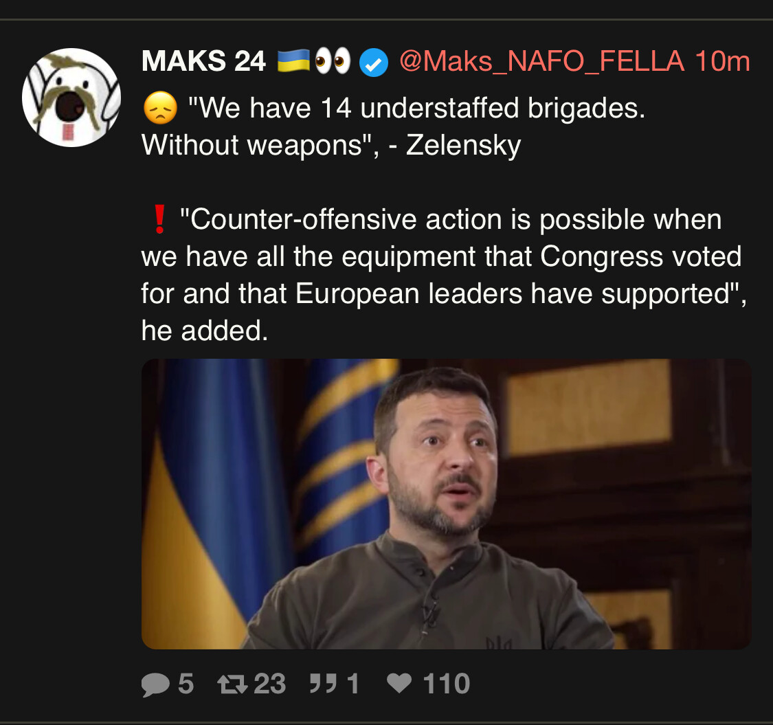The height and width of the screenshot is (725, 773).
Task: Open the MAKS 24 profile avatar
Action: [71, 97]
